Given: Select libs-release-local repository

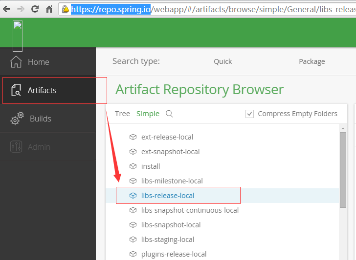Looking at the screenshot, I should [x=168, y=196].
